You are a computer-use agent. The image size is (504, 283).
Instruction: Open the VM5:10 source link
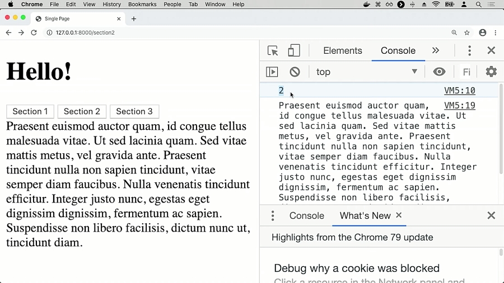459,91
